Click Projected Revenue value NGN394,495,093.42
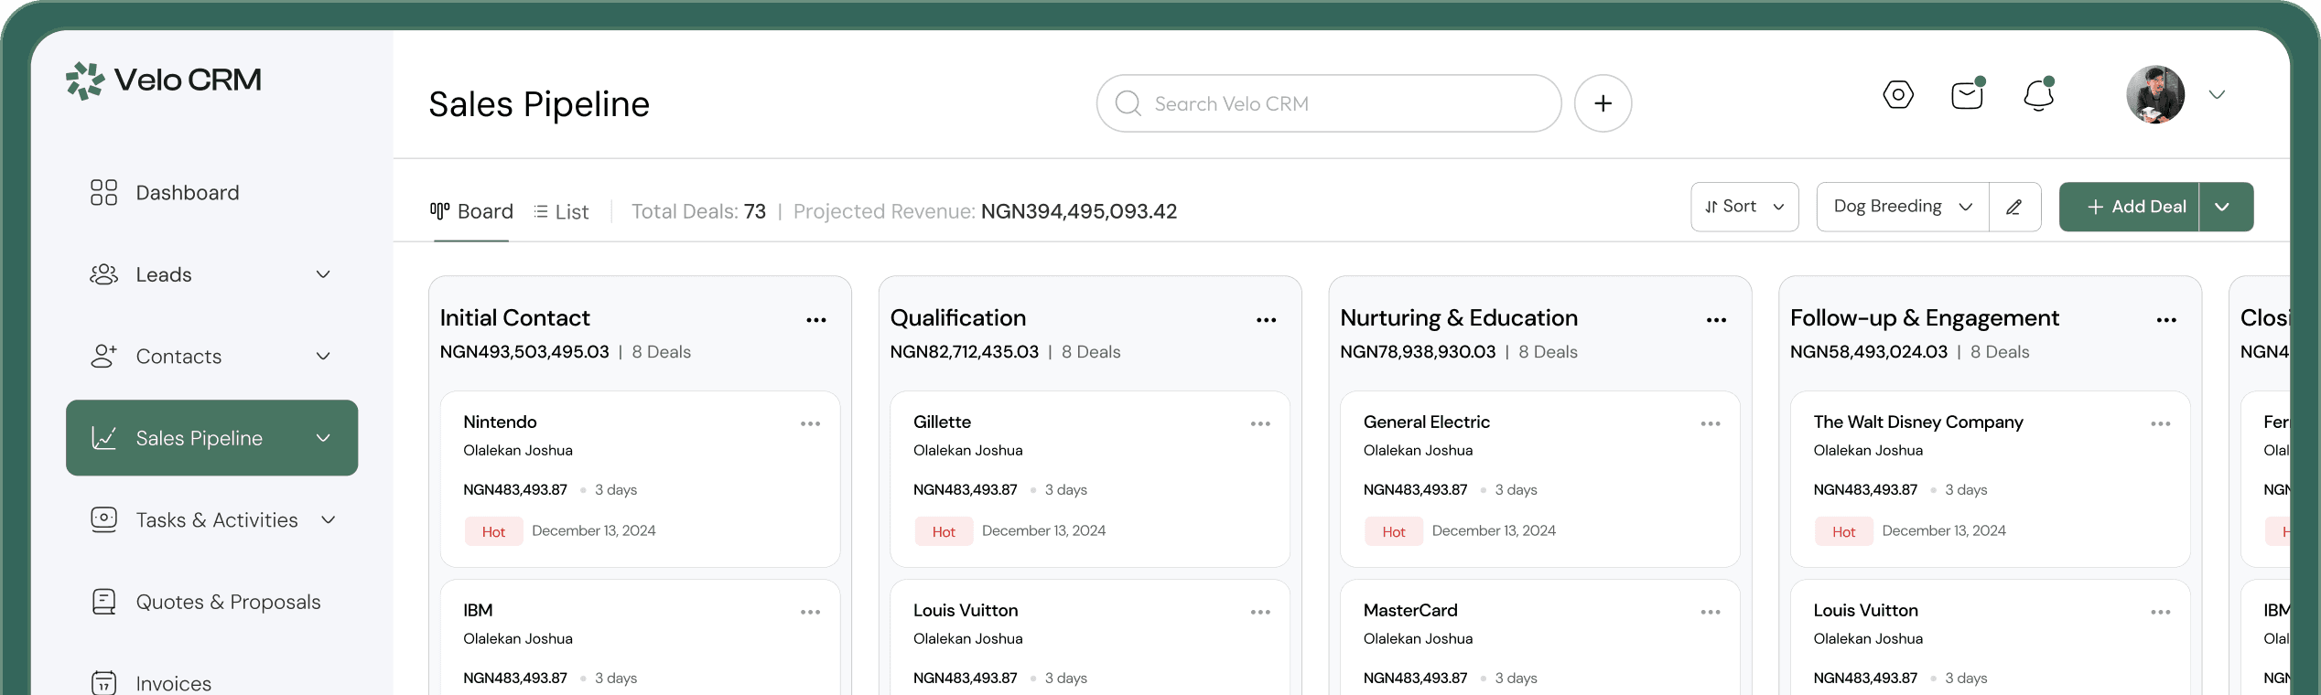 (x=1079, y=211)
